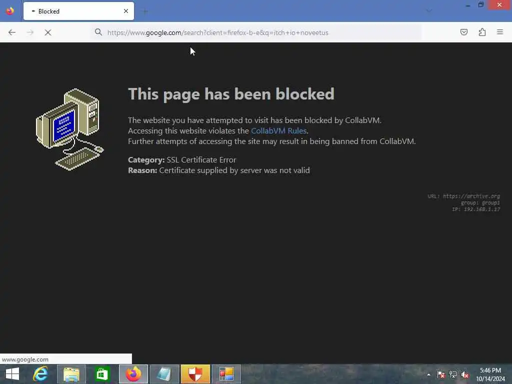Minimize the Firefox window
The width and height of the screenshot is (512, 384).
point(468,5)
